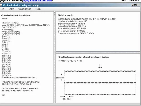Click the 'SDy=500' label
Image resolution: width=141 pixels, height=106 pixels.
point(60,78)
